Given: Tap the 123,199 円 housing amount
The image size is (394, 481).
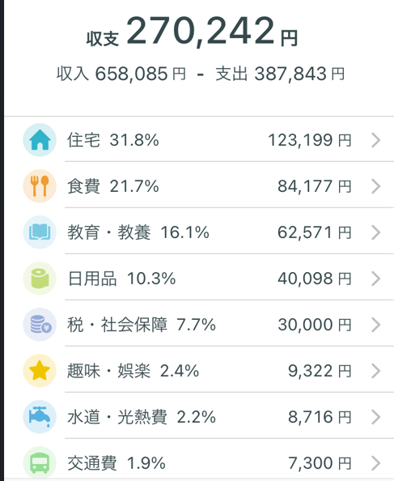Looking at the screenshot, I should (309, 140).
